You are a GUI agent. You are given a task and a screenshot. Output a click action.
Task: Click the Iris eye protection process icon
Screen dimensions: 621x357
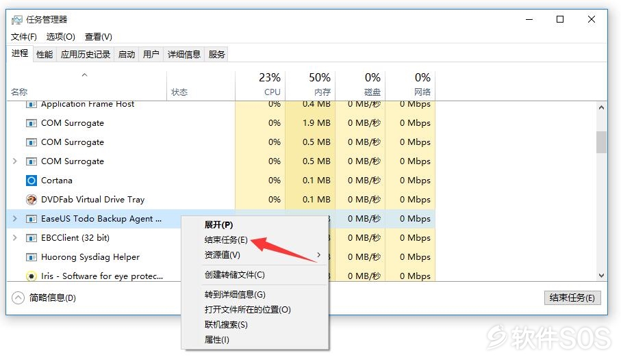point(31,276)
